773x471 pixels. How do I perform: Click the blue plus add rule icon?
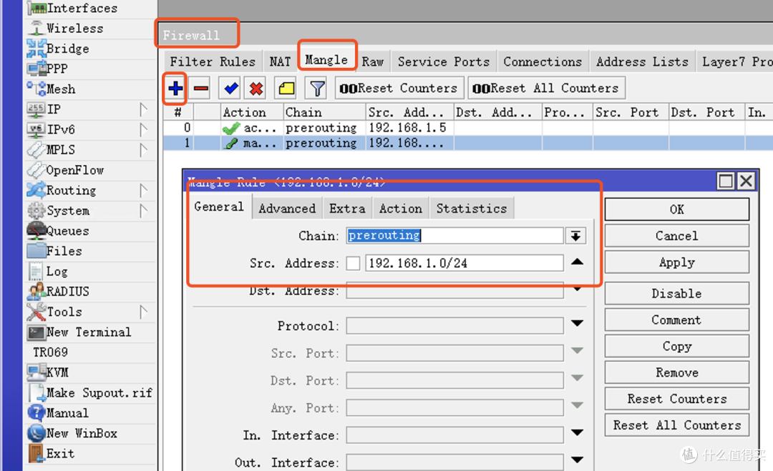tap(175, 89)
